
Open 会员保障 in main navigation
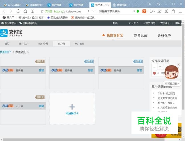click(x=164, y=35)
